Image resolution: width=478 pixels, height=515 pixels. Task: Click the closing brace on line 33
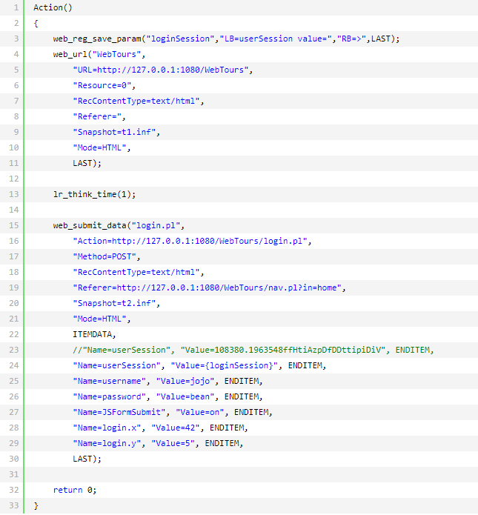(36, 506)
